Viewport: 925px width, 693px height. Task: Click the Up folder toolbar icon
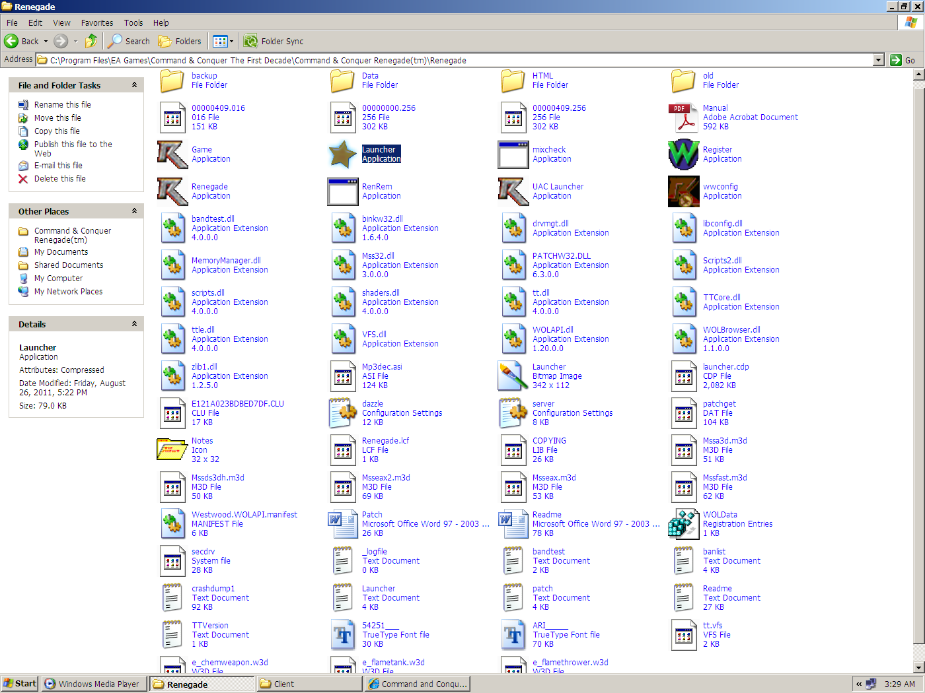(91, 41)
